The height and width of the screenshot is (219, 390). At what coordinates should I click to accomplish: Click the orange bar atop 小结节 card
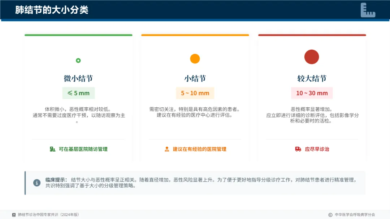click(195, 35)
